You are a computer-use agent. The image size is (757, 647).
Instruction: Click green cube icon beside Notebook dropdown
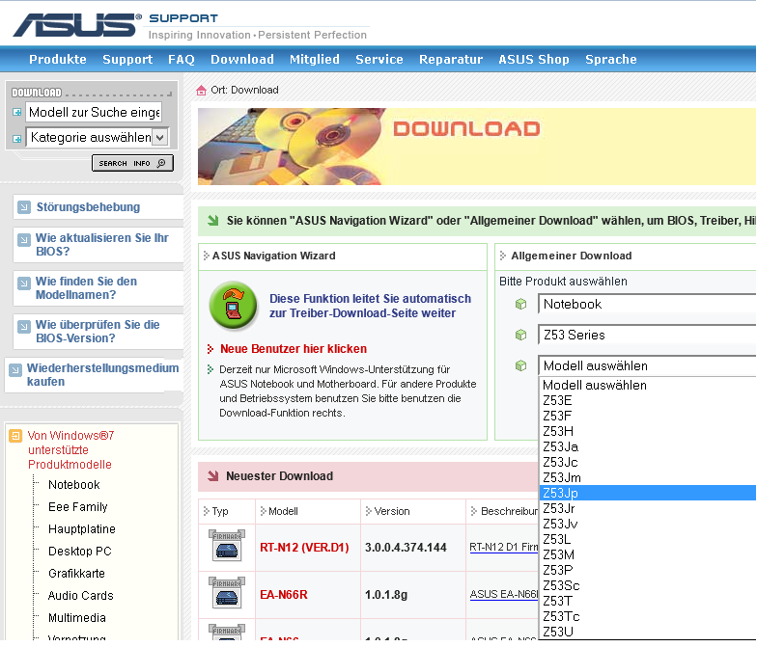coord(520,305)
